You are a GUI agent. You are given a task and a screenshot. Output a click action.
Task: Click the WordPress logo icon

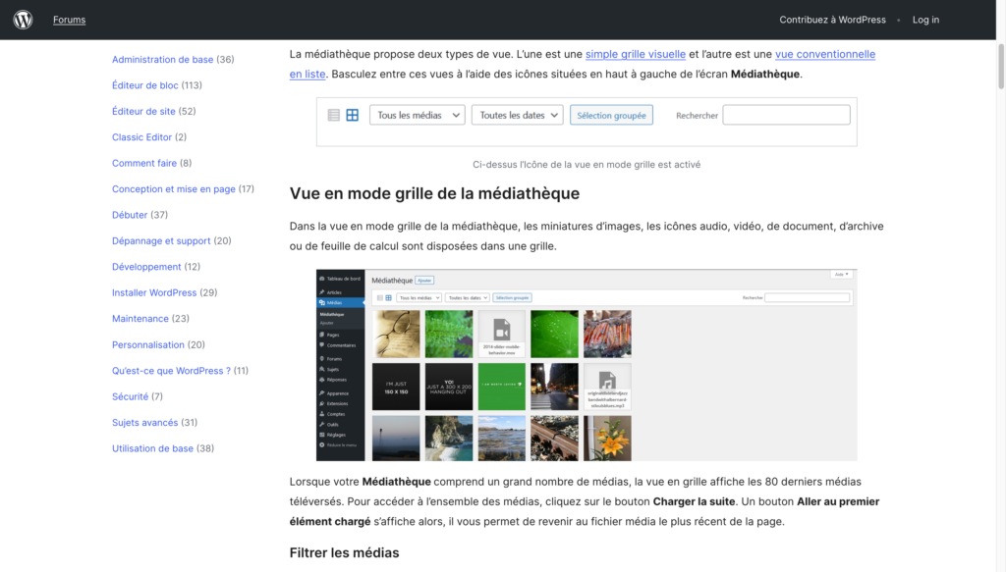[24, 20]
